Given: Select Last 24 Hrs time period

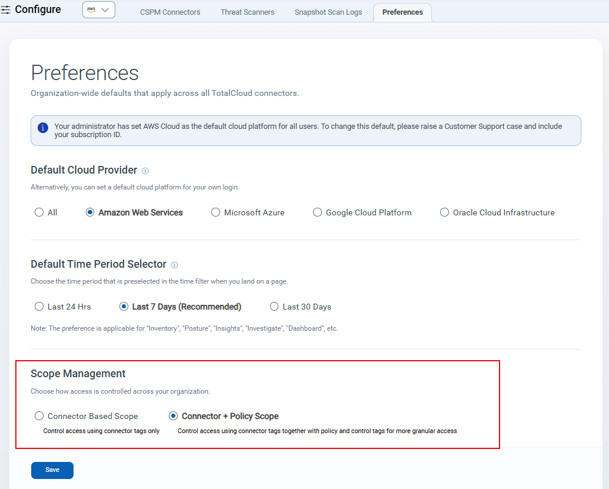Looking at the screenshot, I should click(39, 307).
